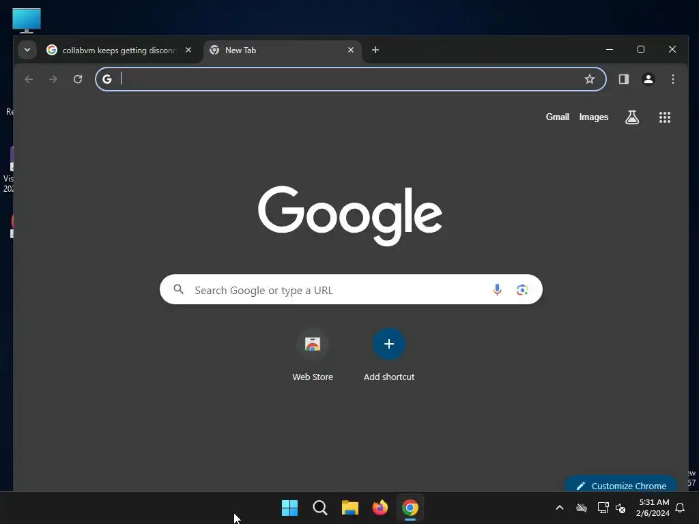Maximize the Chrome window

(x=640, y=49)
